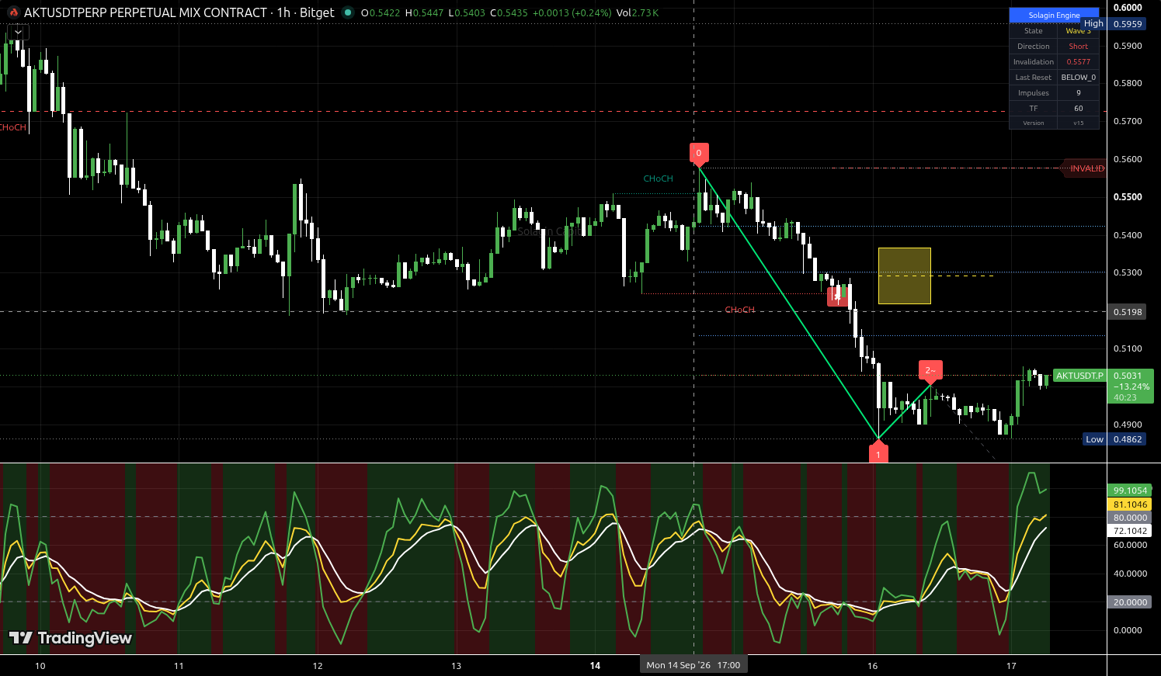Click the 0.4900 price scale value

pyautogui.click(x=1128, y=425)
